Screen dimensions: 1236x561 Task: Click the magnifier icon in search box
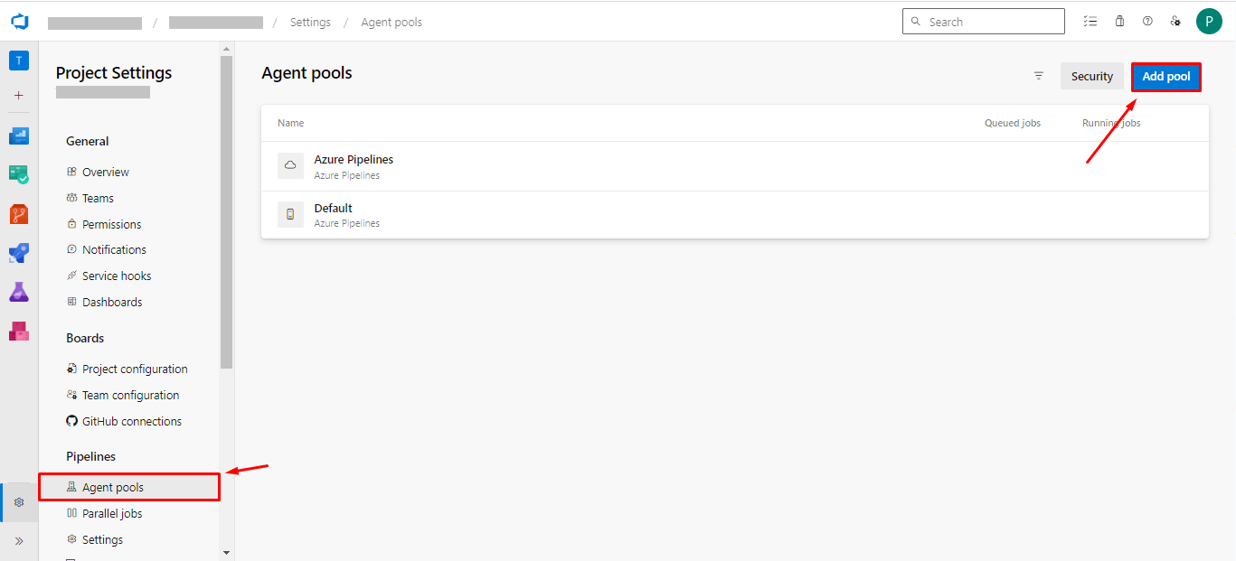pyautogui.click(x=915, y=21)
